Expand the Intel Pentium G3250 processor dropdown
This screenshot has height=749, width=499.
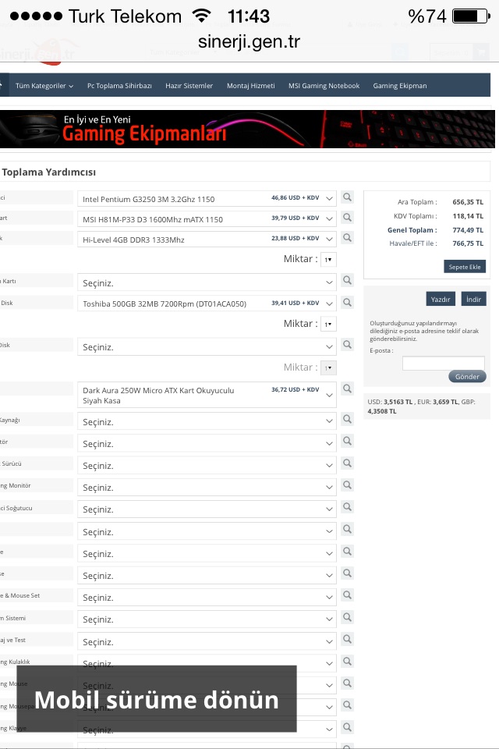click(x=207, y=199)
